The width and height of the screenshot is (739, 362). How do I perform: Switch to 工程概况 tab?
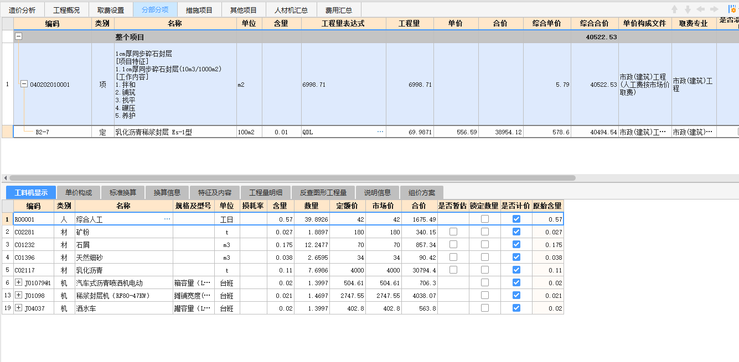point(66,10)
